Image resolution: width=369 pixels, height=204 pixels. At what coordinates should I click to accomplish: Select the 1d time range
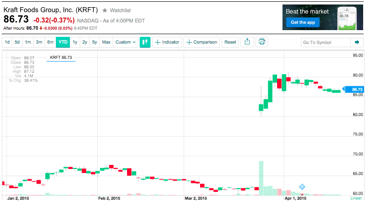coord(7,42)
